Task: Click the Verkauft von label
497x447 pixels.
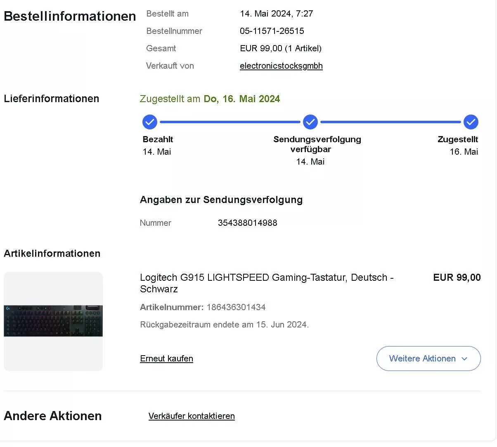Action: pyautogui.click(x=170, y=66)
